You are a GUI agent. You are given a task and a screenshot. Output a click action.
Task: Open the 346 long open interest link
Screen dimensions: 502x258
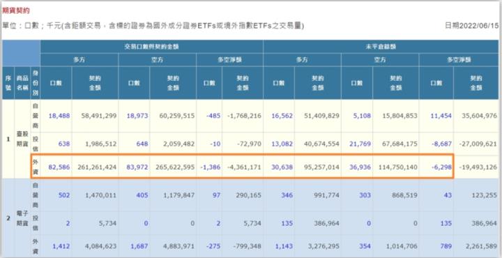(x=287, y=195)
